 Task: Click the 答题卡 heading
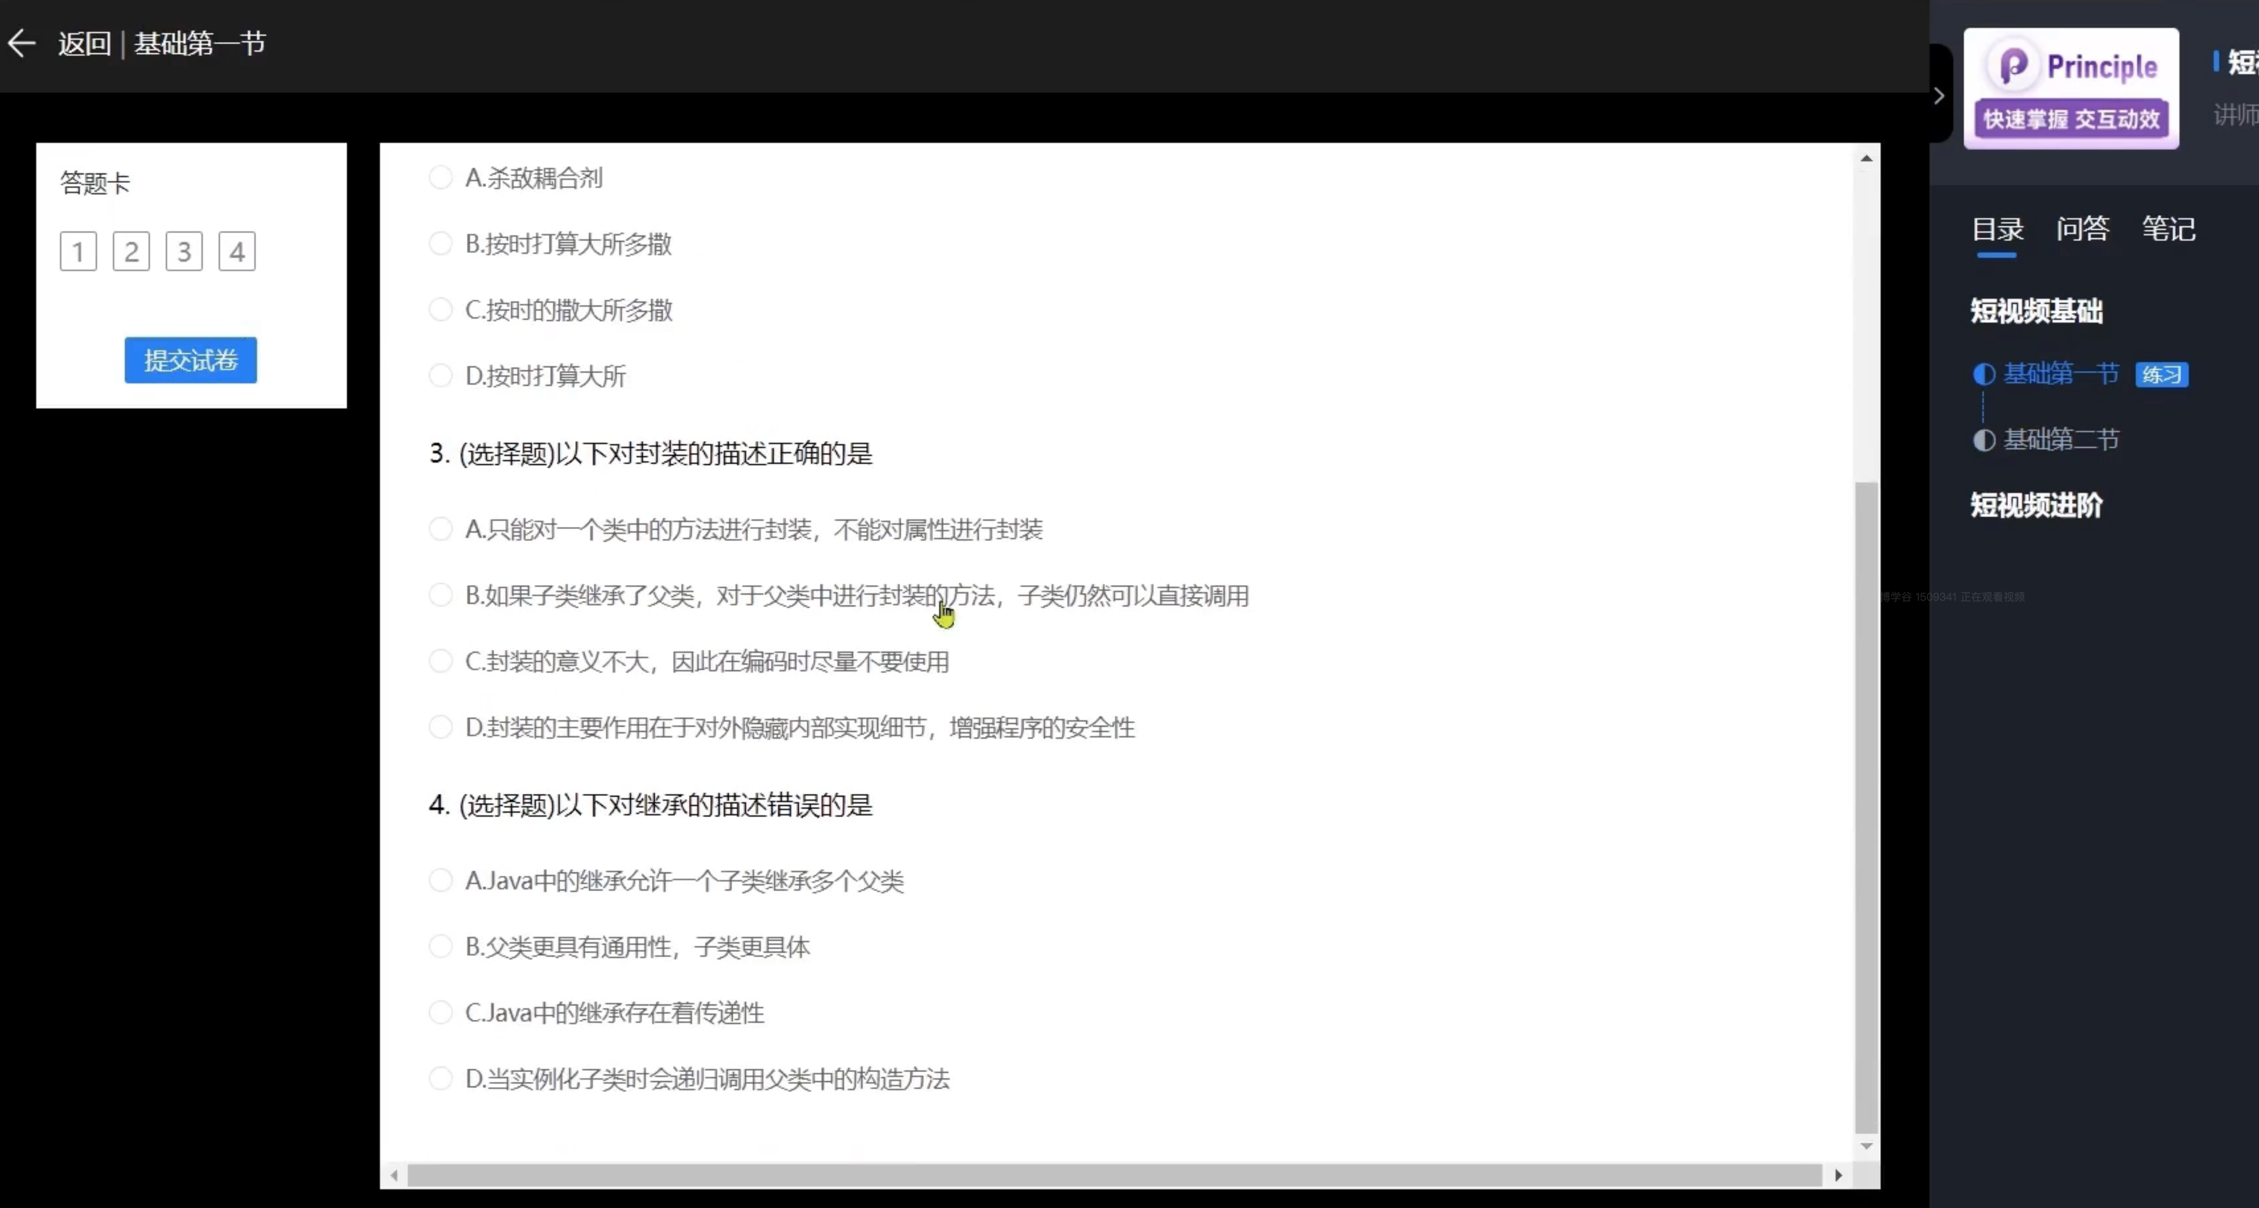[95, 183]
